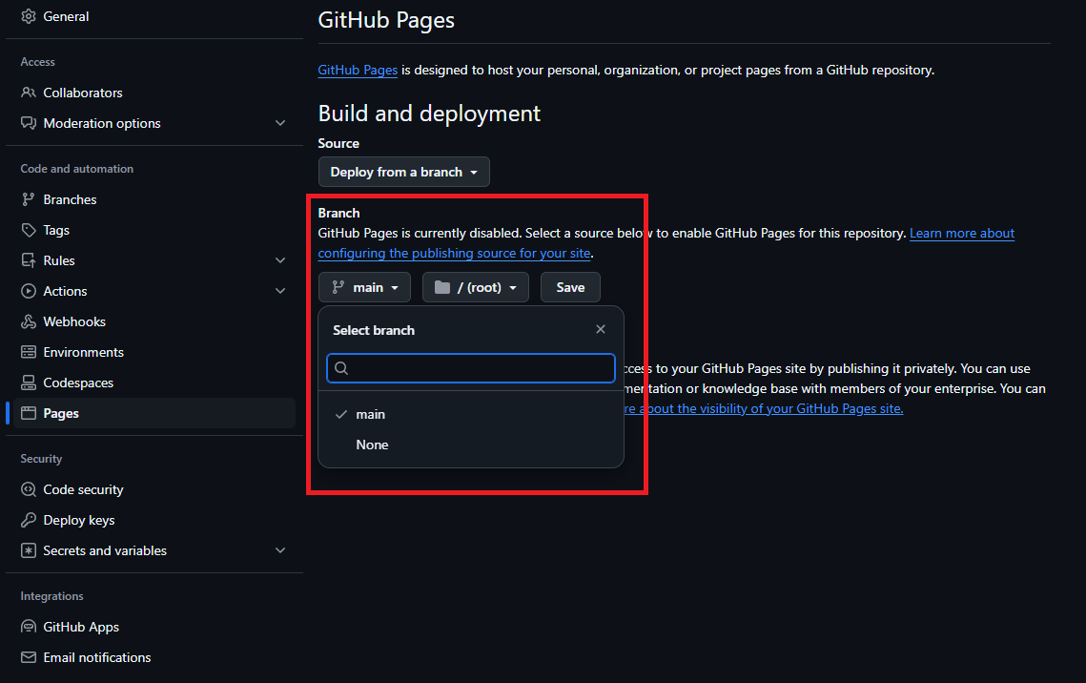Click the Save button
The image size is (1086, 683).
point(570,287)
